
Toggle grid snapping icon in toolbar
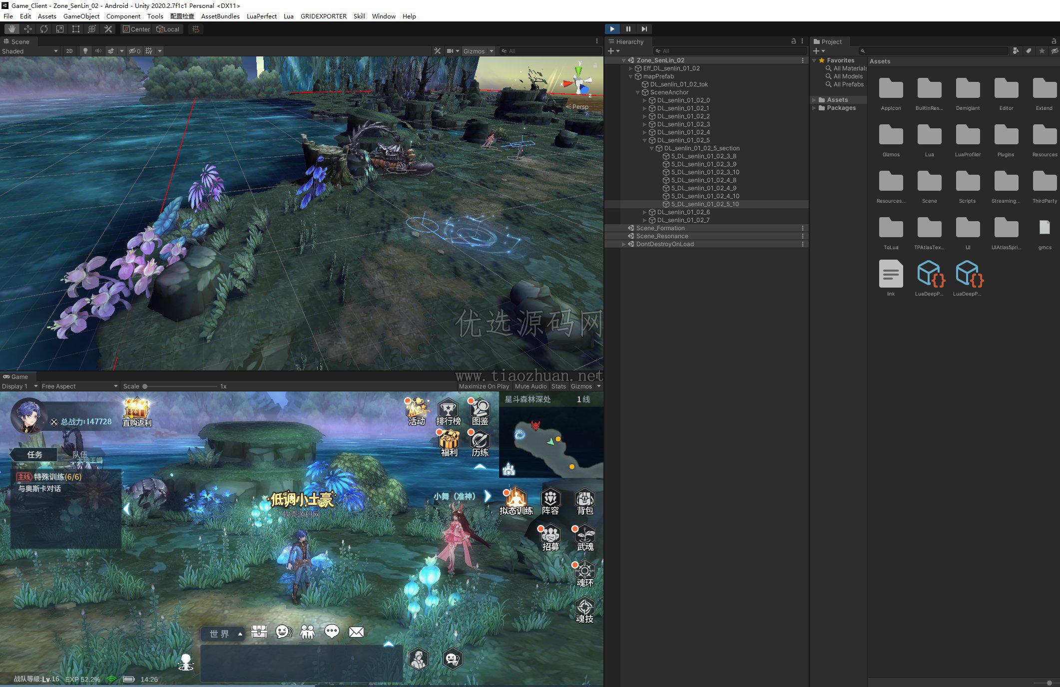coord(196,29)
